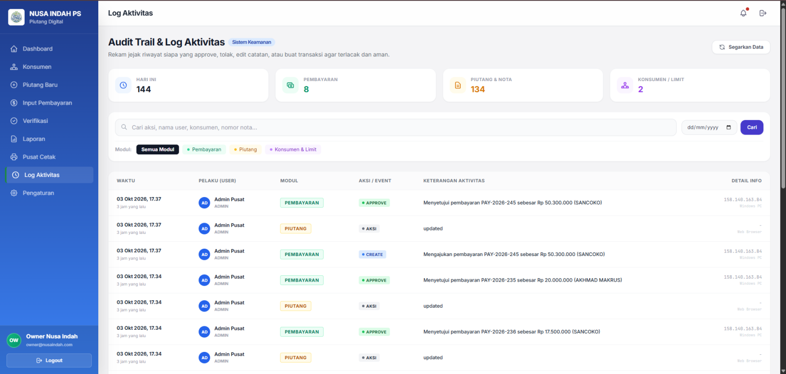Viewport: 786px width, 374px height.
Task: Open Piutang Baru from the sidebar
Action: 49,85
